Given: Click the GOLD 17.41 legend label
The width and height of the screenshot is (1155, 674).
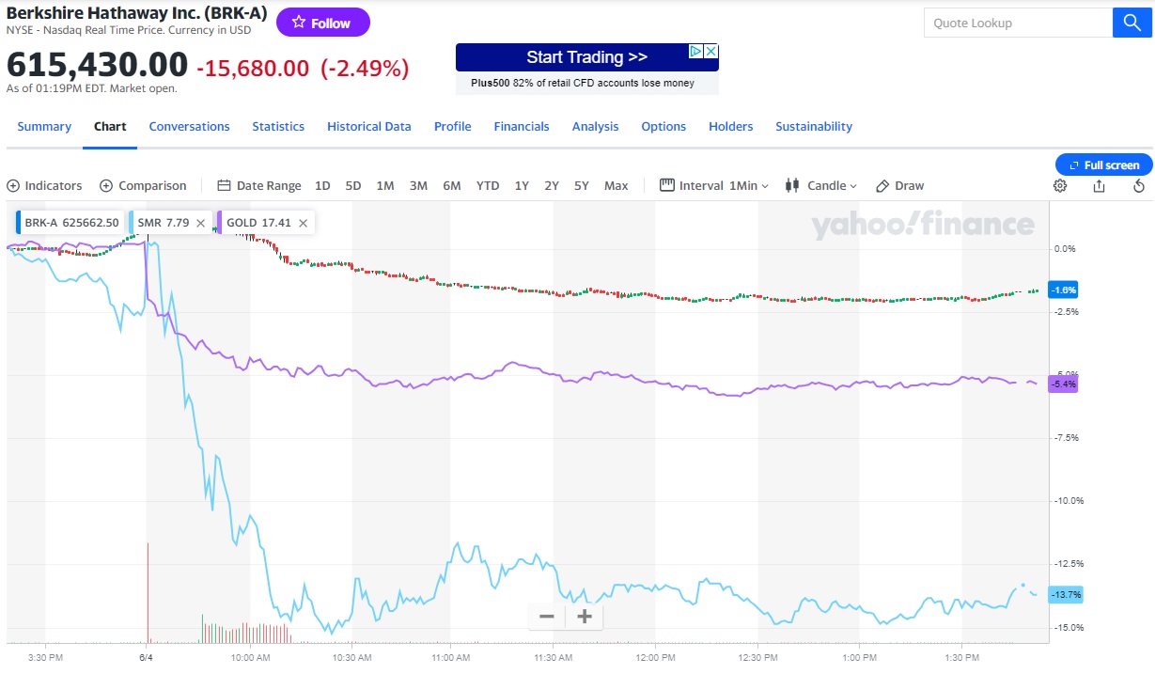Looking at the screenshot, I should point(258,223).
